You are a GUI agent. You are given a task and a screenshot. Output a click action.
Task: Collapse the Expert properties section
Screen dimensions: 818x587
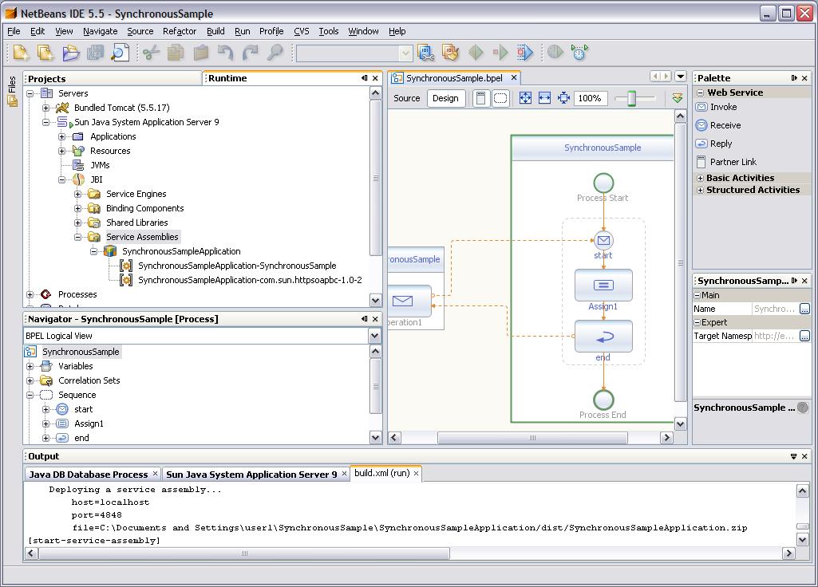coord(697,323)
